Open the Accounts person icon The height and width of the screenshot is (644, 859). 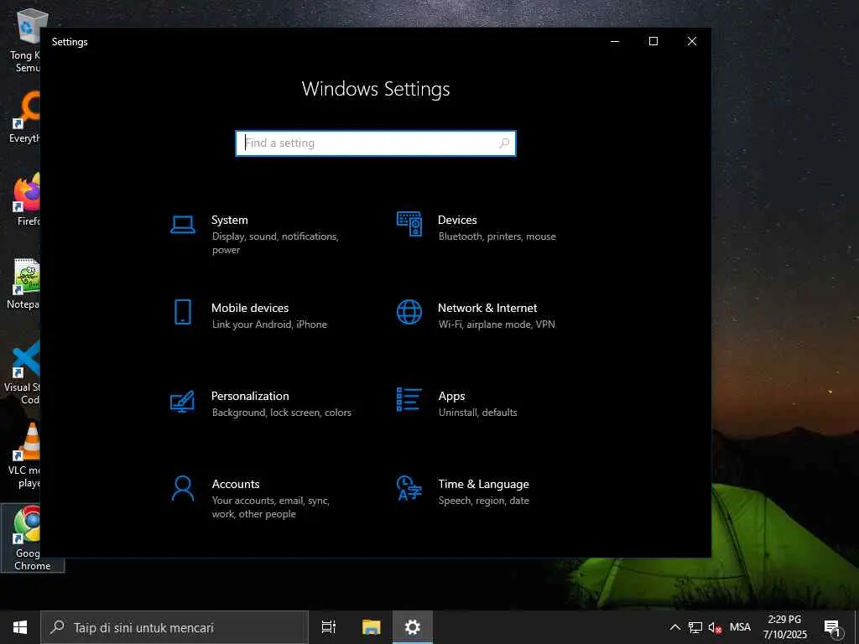(182, 489)
